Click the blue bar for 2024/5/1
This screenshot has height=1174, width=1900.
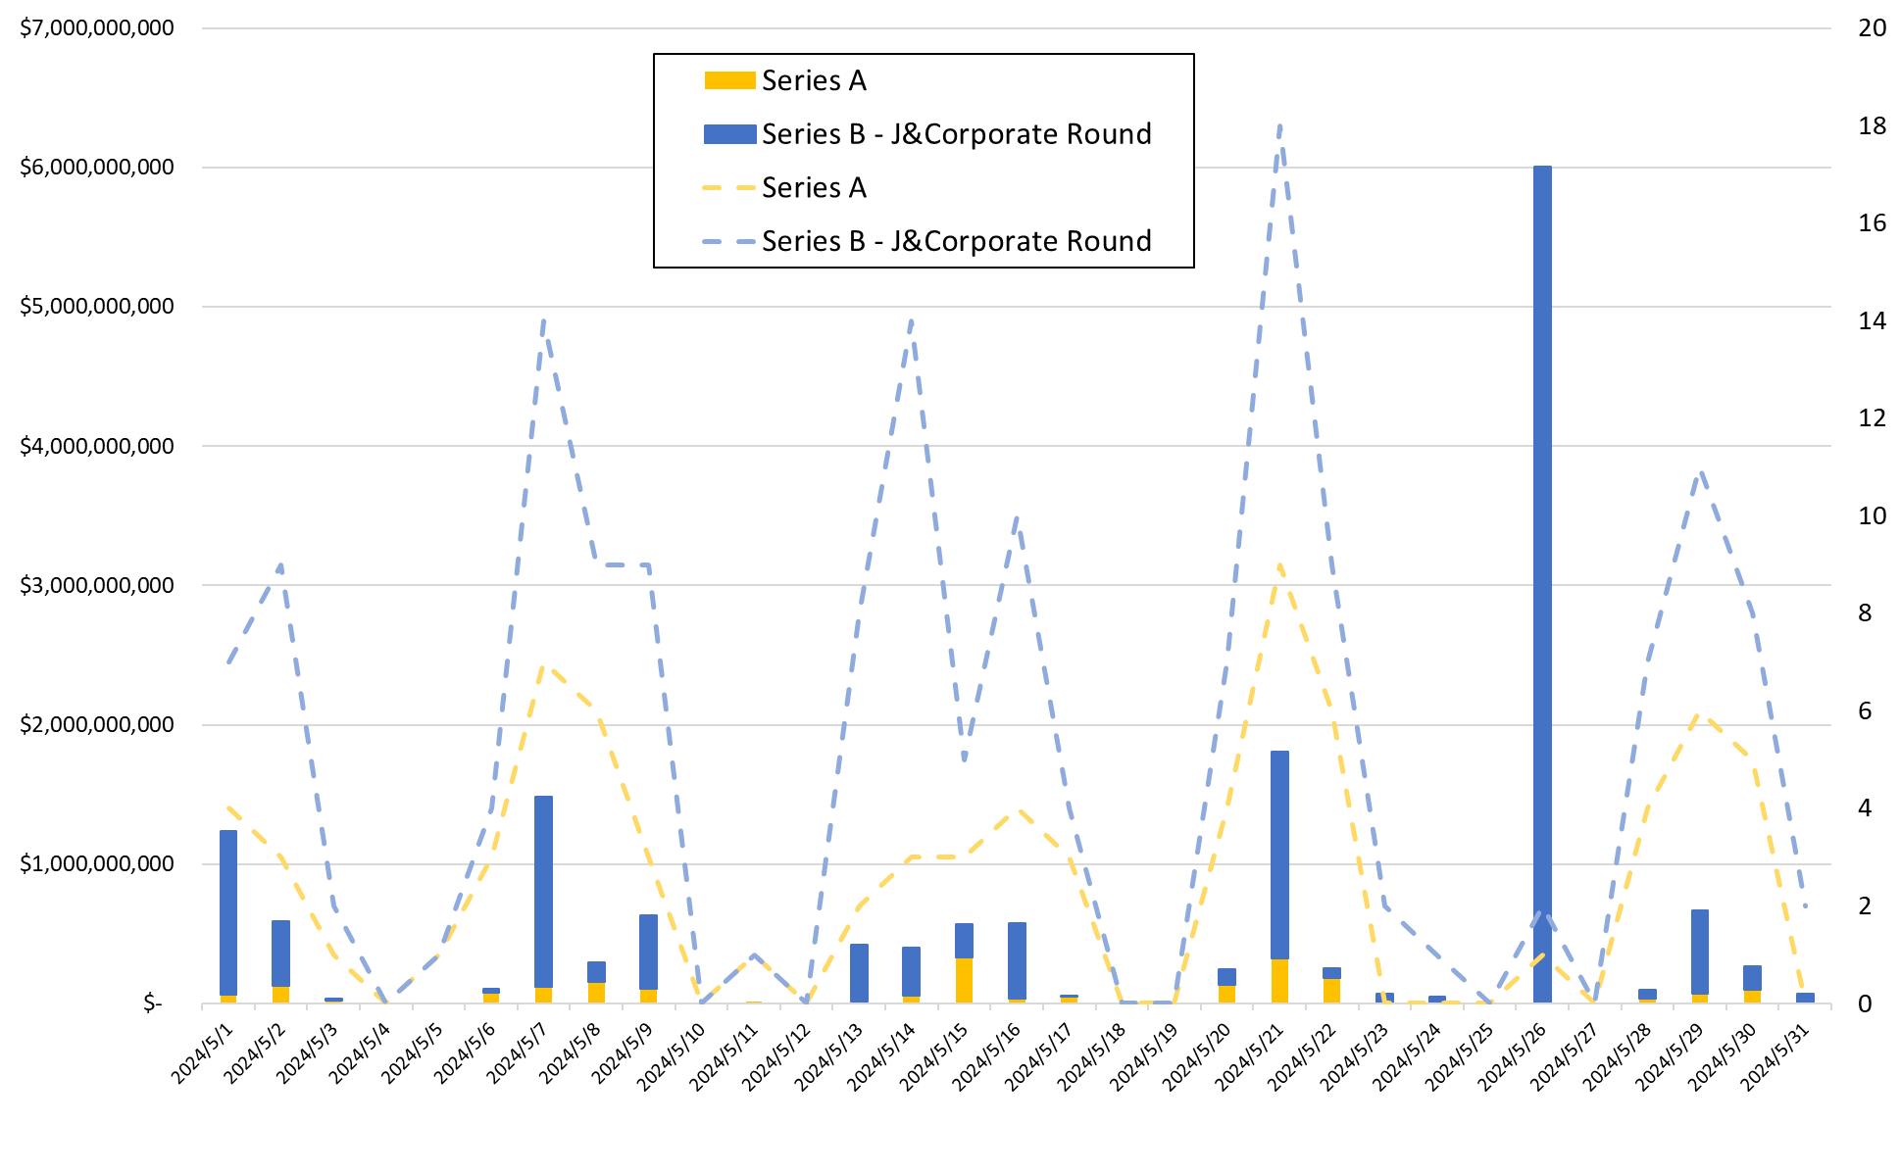tap(228, 911)
